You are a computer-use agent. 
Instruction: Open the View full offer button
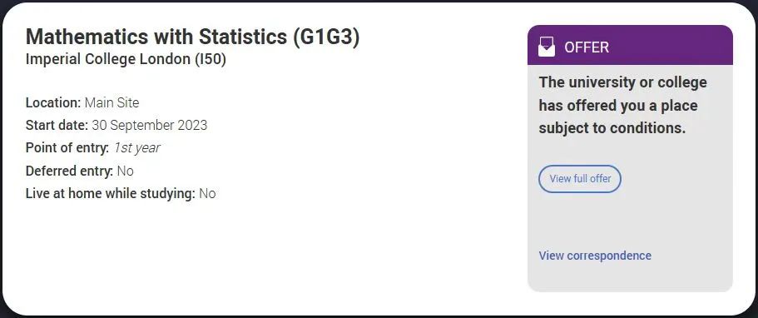(580, 179)
